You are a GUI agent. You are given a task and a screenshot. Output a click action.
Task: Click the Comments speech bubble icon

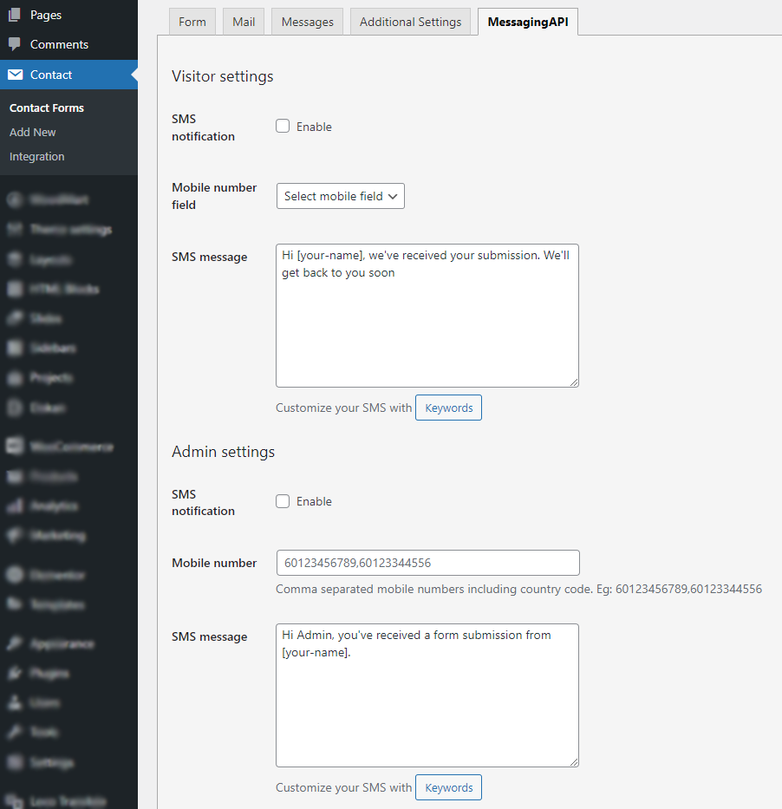click(15, 44)
